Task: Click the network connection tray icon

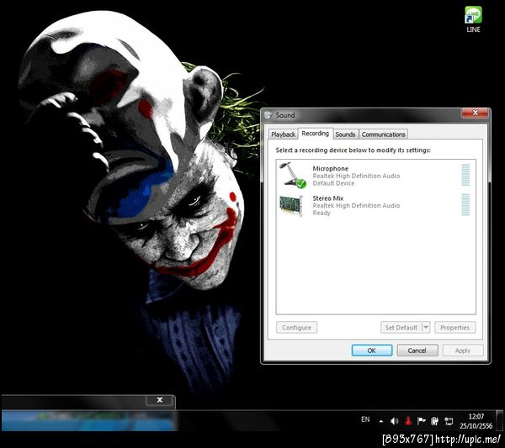Action: click(449, 420)
